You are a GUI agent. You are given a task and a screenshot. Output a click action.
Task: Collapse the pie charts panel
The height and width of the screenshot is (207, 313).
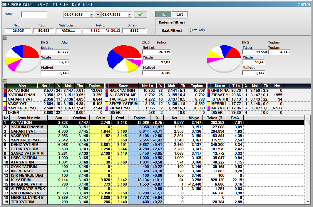pos(5,38)
